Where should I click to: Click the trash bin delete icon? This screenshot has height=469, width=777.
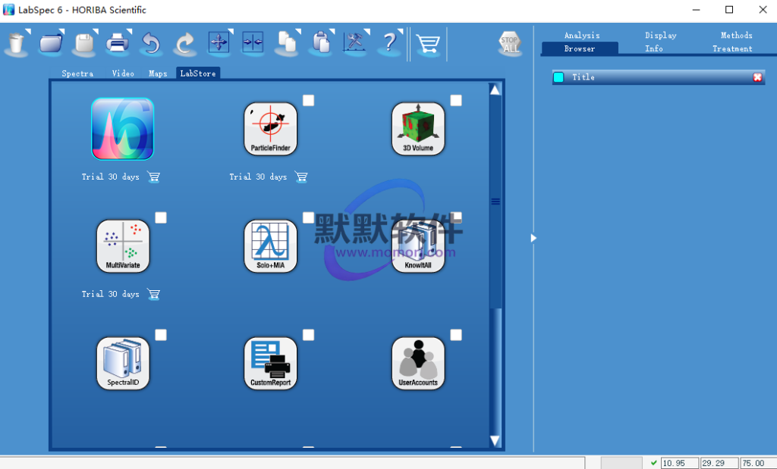(17, 43)
